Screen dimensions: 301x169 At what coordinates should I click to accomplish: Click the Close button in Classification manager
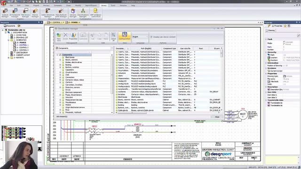(x=217, y=117)
